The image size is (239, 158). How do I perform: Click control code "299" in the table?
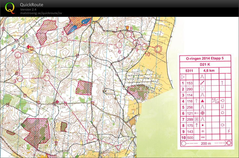[x=190, y=120]
